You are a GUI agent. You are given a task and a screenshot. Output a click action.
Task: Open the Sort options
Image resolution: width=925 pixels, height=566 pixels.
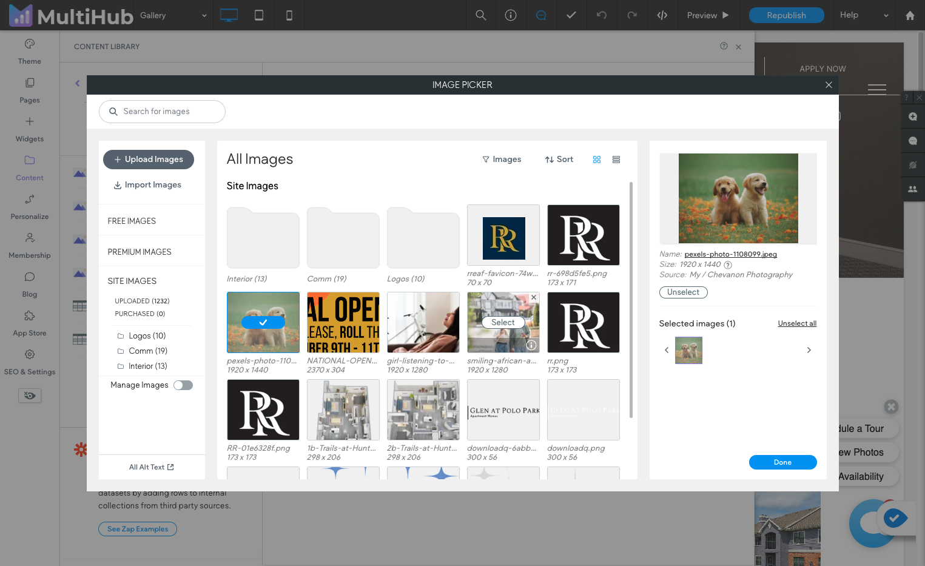click(x=559, y=160)
